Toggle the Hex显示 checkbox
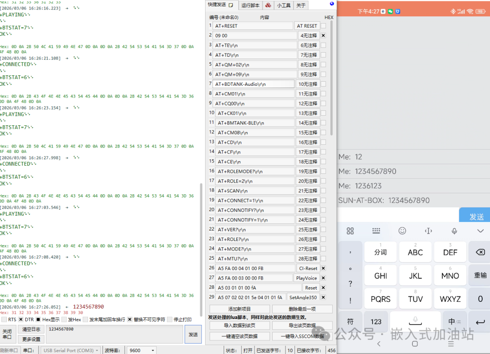490x354 pixels. [38, 320]
